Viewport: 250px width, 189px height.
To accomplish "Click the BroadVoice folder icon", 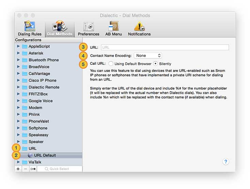I will click(x=25, y=67).
